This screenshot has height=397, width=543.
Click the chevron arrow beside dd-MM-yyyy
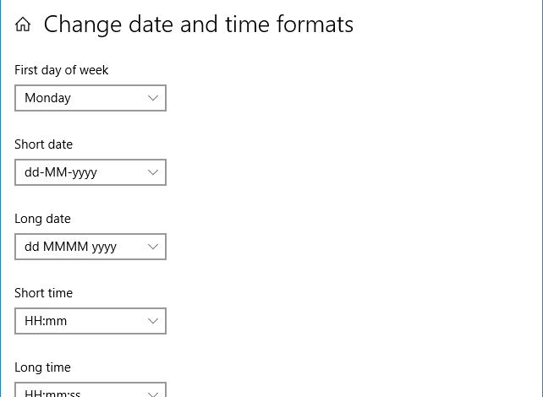tap(153, 172)
